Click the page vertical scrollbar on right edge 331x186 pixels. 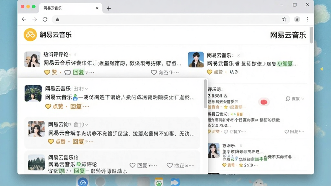pyautogui.click(x=312, y=35)
